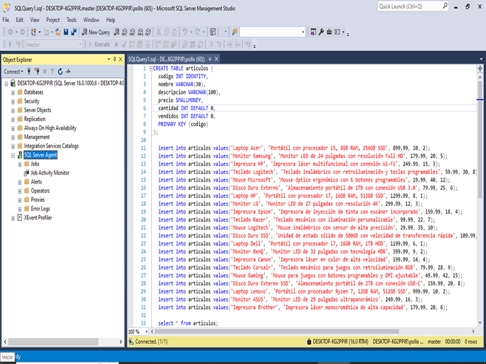Screen dimensions: 486x364
Task: Click the Filter funnel icon in Object Explorer
Action: 52,72
